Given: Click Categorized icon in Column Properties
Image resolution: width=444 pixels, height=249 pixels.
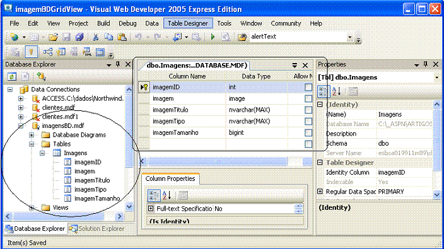Looking at the screenshot, I should pos(154,195).
